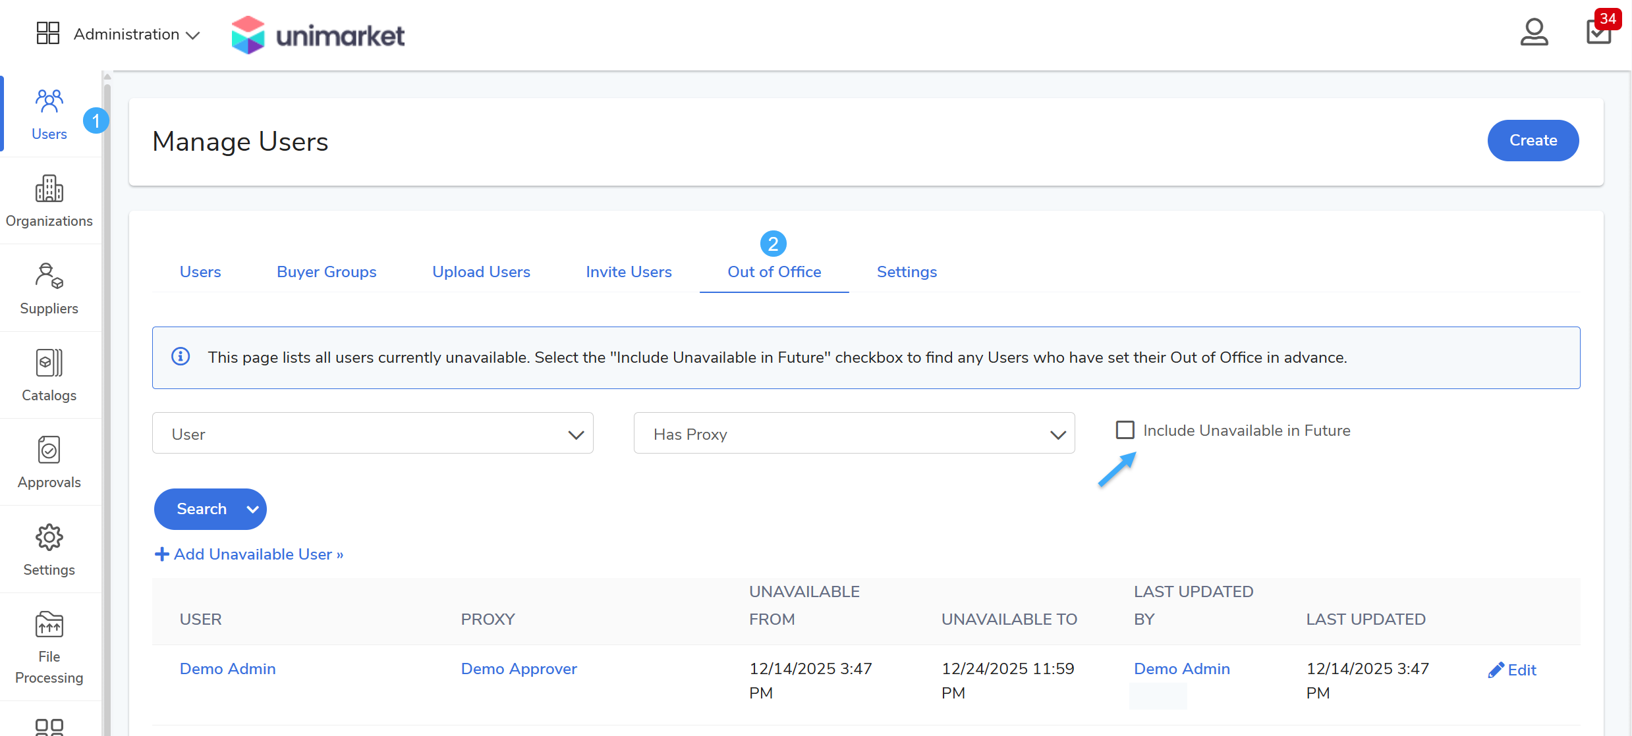
Task: Expand the Has Proxy dropdown
Action: 853,434
